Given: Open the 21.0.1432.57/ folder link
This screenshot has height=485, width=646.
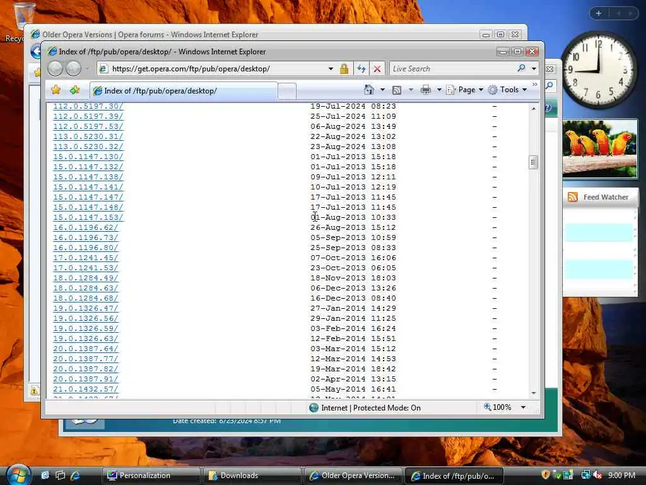Looking at the screenshot, I should pos(86,389).
